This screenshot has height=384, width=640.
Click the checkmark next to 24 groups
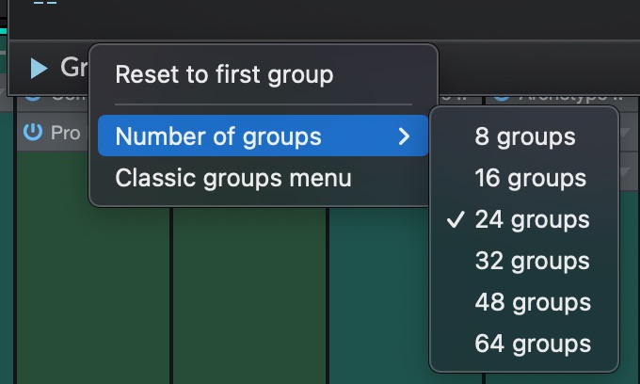[456, 219]
